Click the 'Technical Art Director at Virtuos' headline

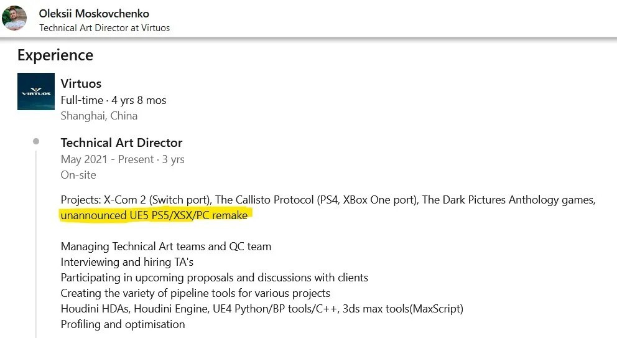pyautogui.click(x=104, y=28)
